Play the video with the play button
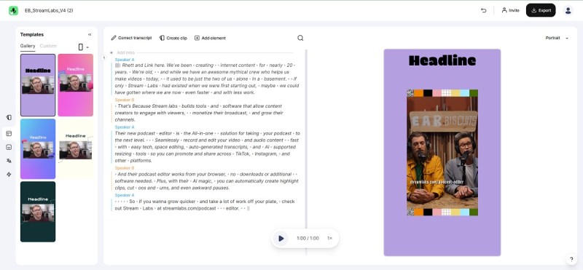 (x=281, y=238)
